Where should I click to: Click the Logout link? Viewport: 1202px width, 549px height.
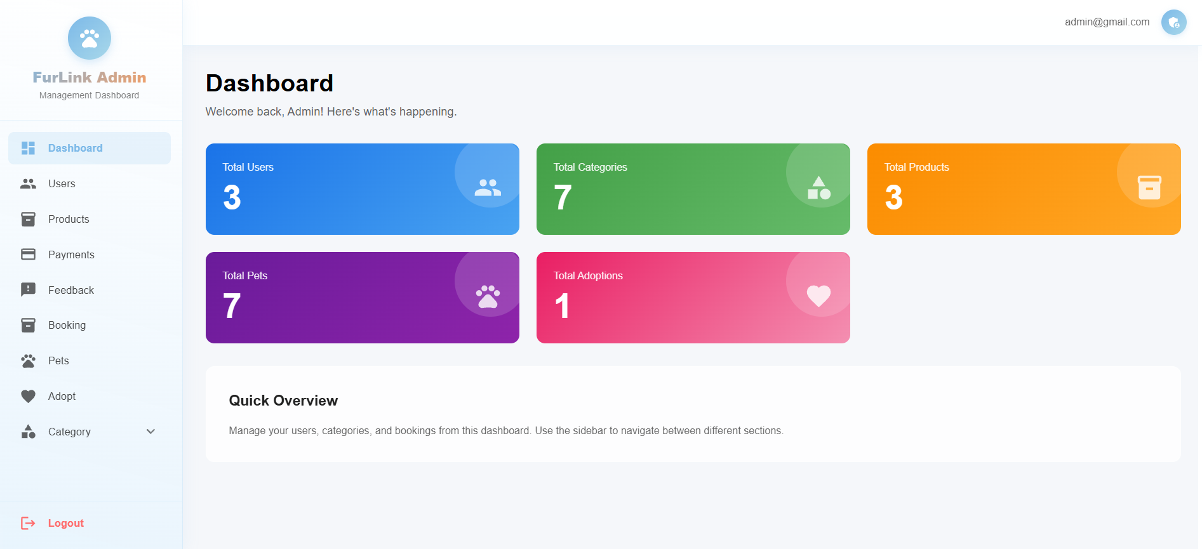pos(66,523)
